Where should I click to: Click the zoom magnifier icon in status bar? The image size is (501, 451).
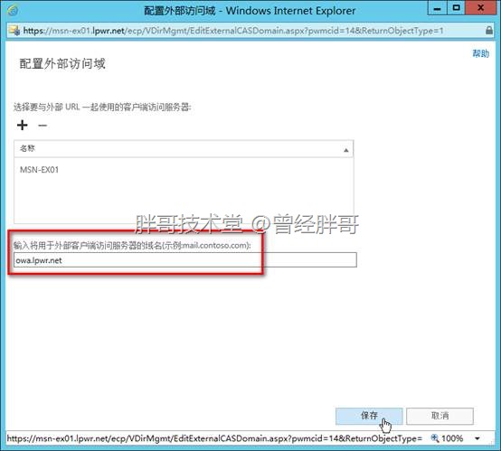pos(435,438)
